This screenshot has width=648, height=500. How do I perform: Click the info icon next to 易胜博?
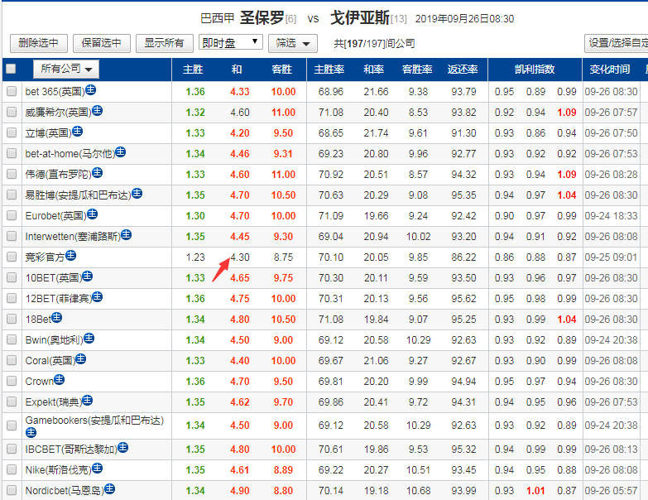137,193
